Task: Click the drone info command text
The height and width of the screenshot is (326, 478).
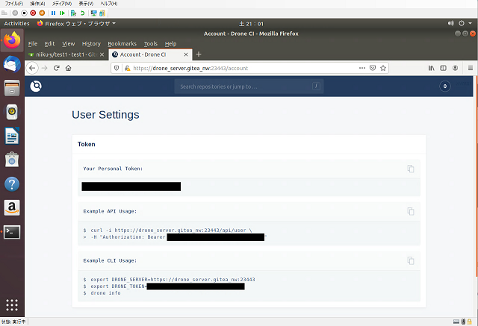Action: point(105,293)
